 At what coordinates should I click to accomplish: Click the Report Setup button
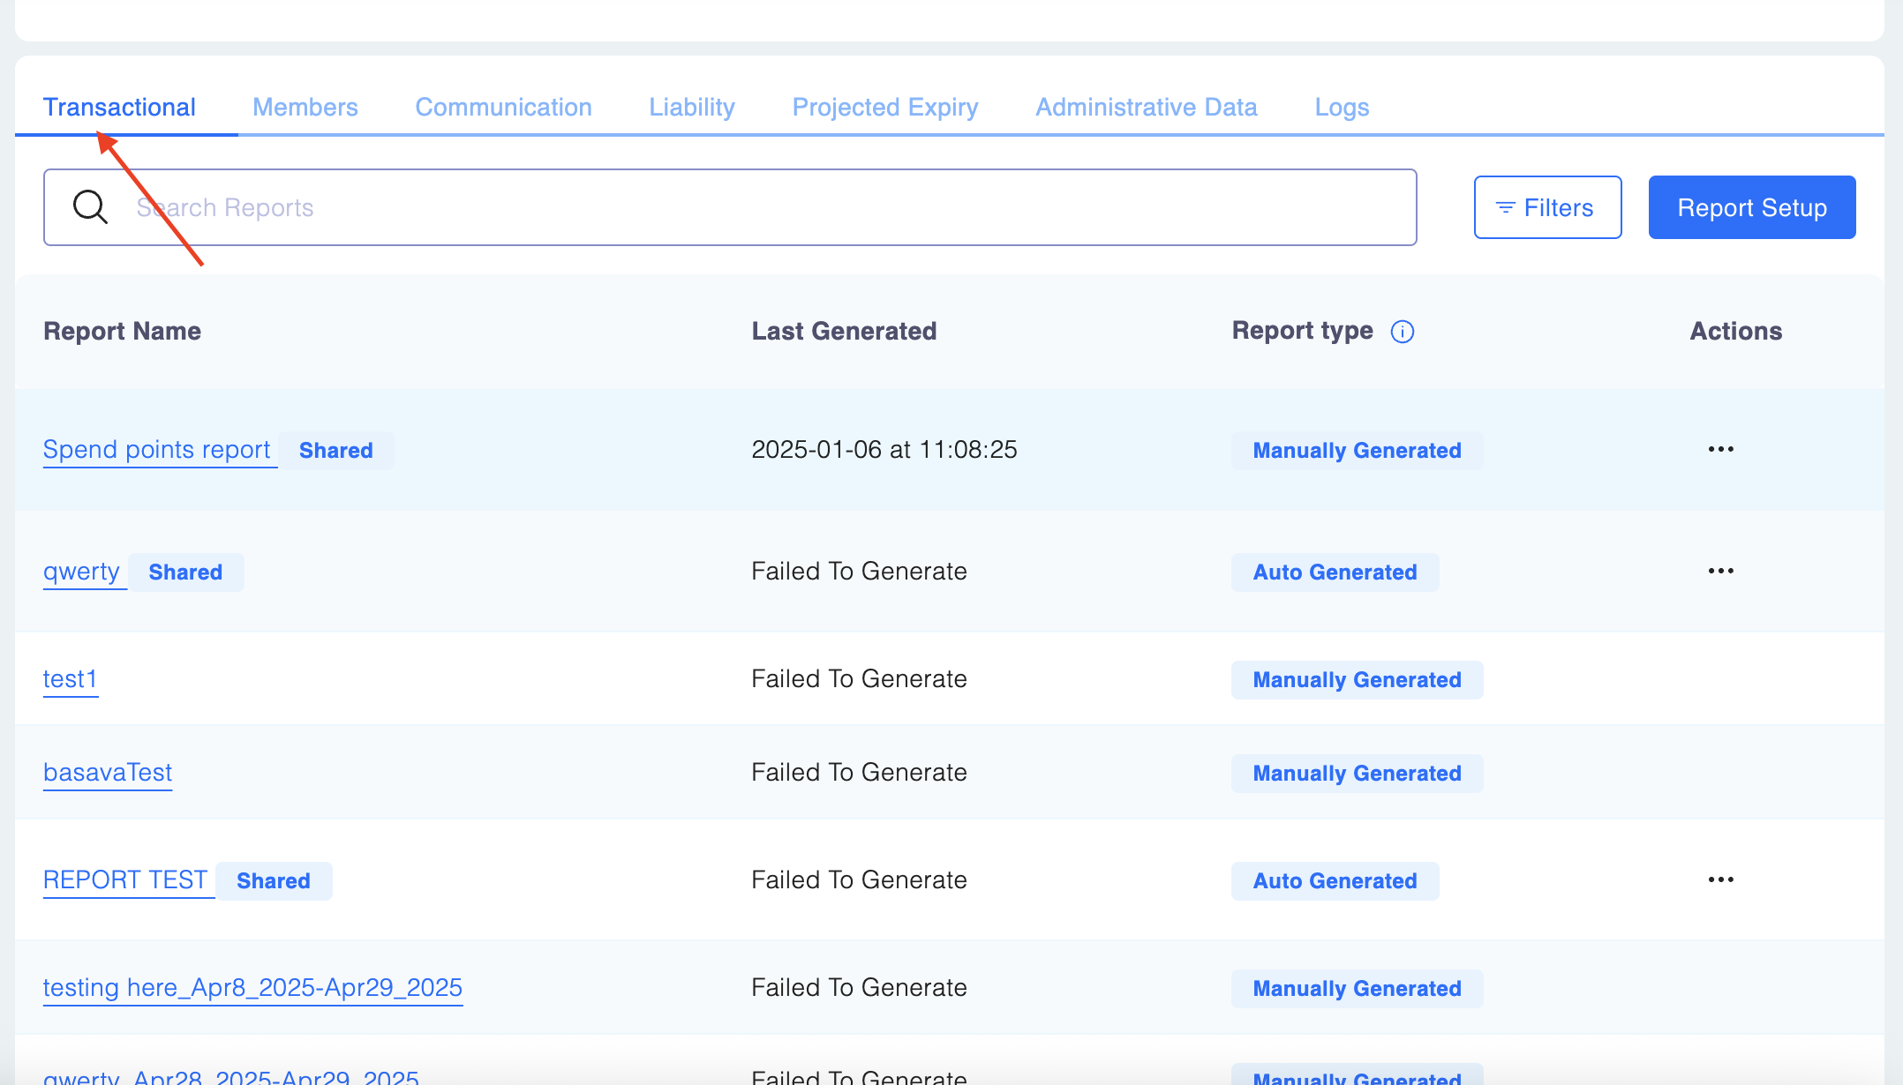[1751, 207]
